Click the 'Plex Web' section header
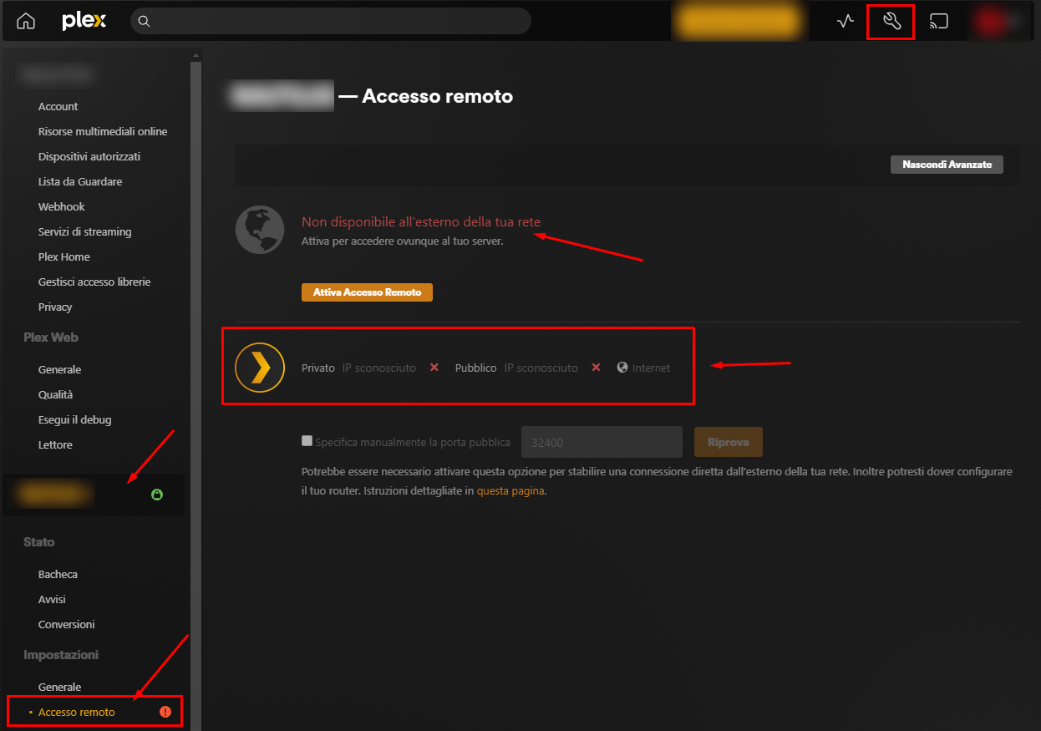 click(x=51, y=338)
